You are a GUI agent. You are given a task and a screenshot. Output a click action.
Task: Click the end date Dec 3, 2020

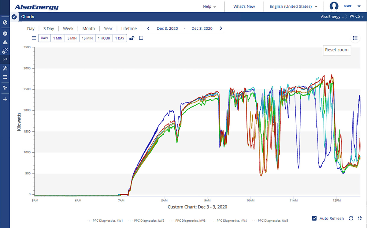click(x=202, y=28)
